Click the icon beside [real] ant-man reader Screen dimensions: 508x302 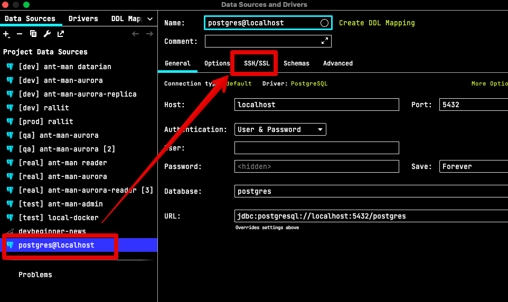point(10,163)
